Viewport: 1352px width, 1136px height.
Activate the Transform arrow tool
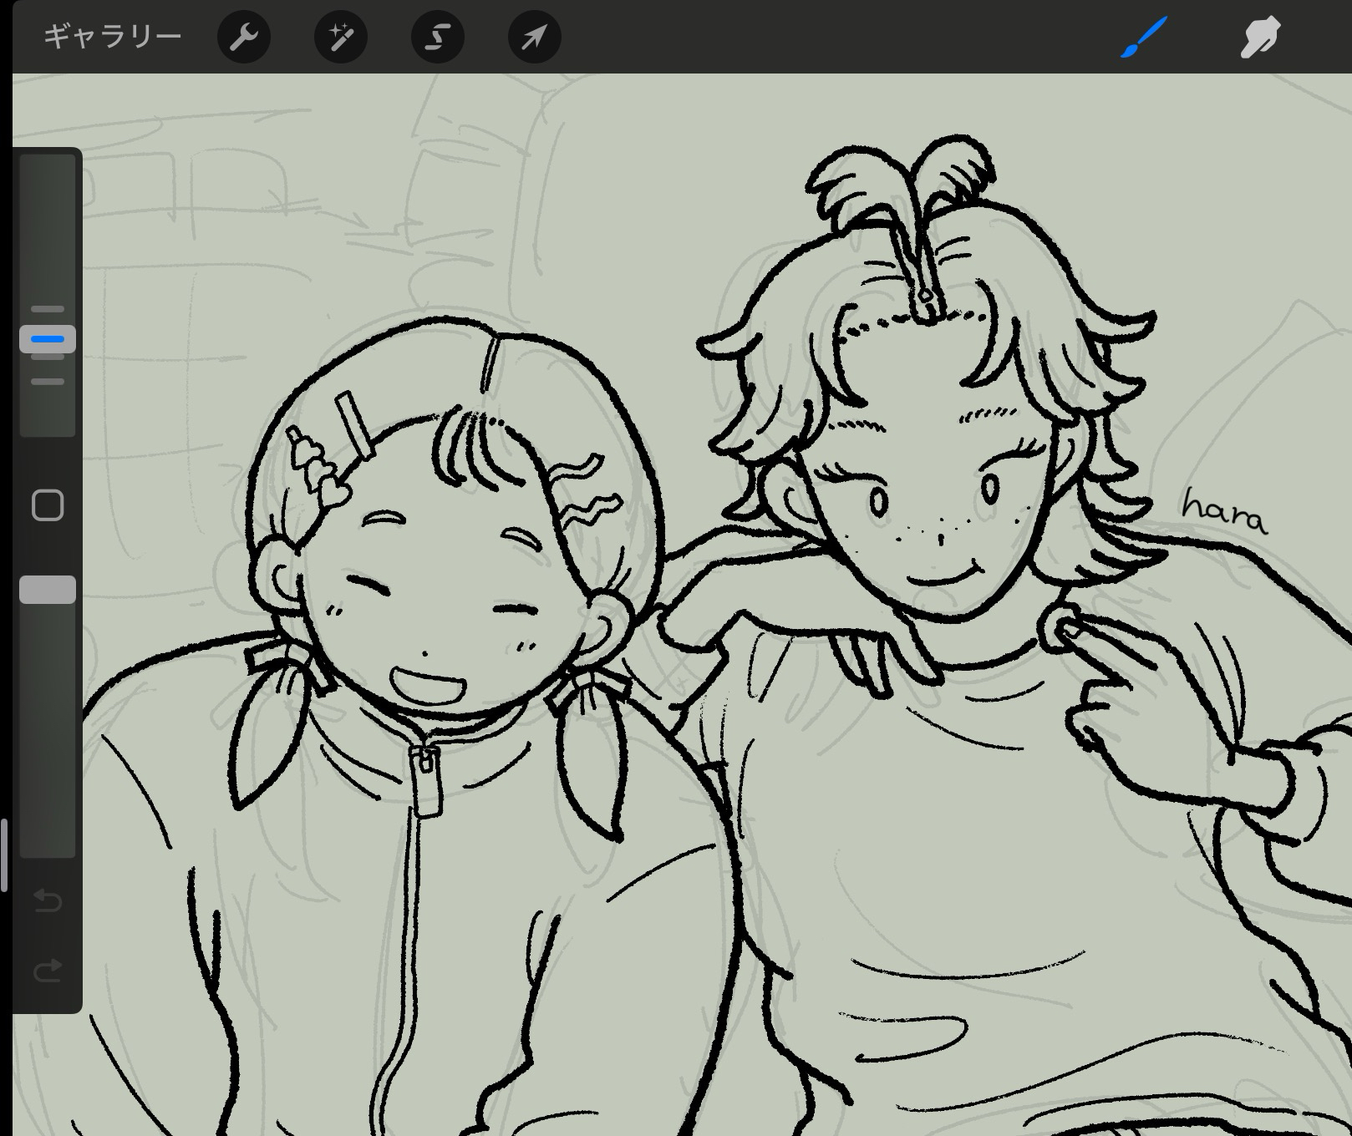coord(535,37)
